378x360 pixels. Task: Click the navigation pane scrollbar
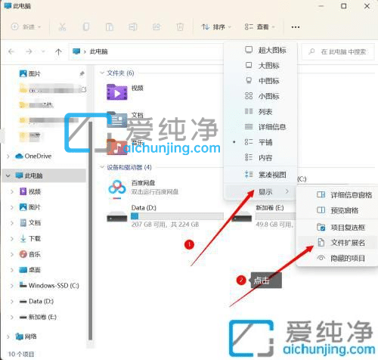[90, 231]
